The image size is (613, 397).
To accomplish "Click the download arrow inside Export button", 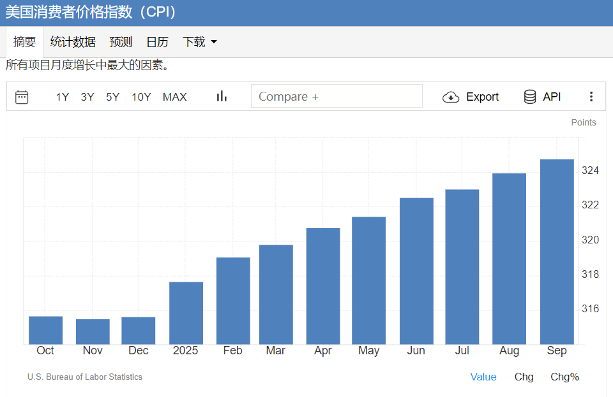I will click(451, 96).
